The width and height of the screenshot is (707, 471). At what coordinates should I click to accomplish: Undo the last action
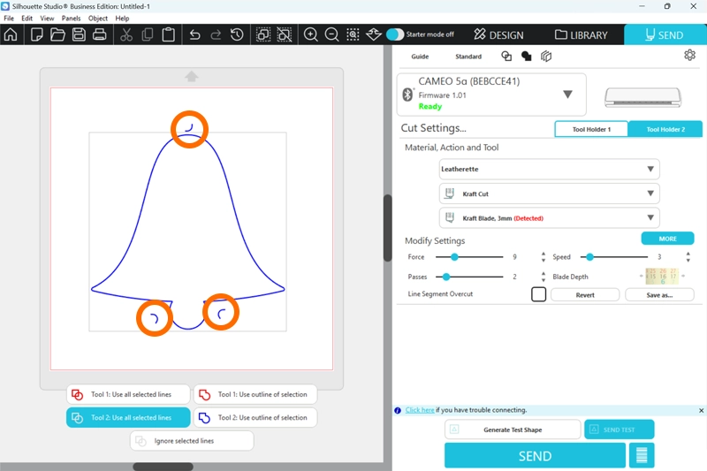(194, 35)
